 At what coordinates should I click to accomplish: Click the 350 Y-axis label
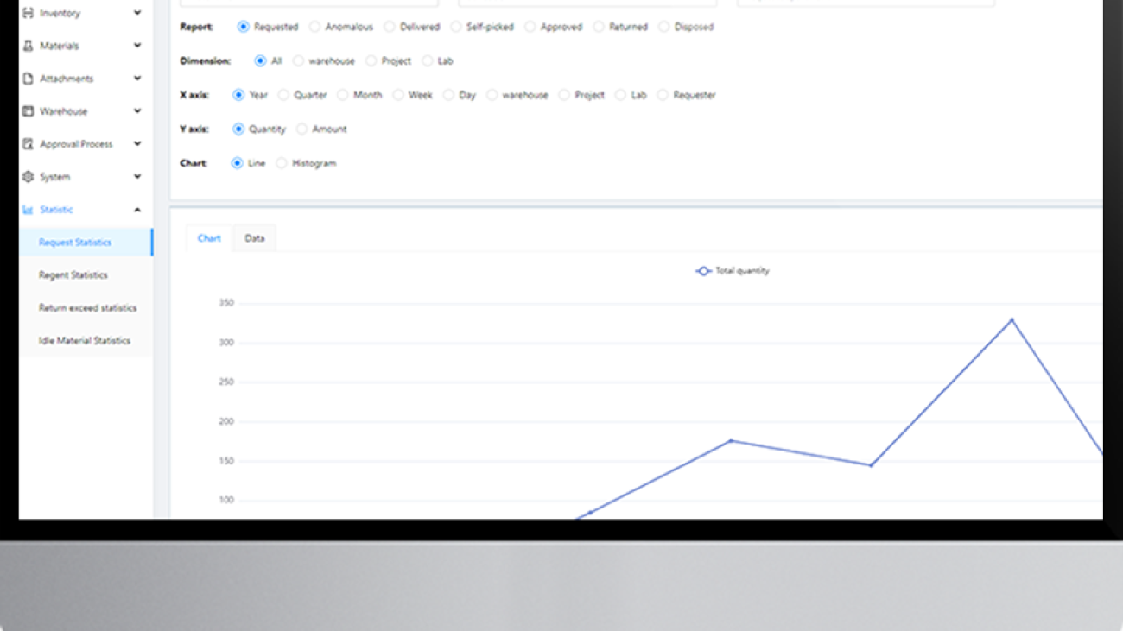click(x=226, y=303)
